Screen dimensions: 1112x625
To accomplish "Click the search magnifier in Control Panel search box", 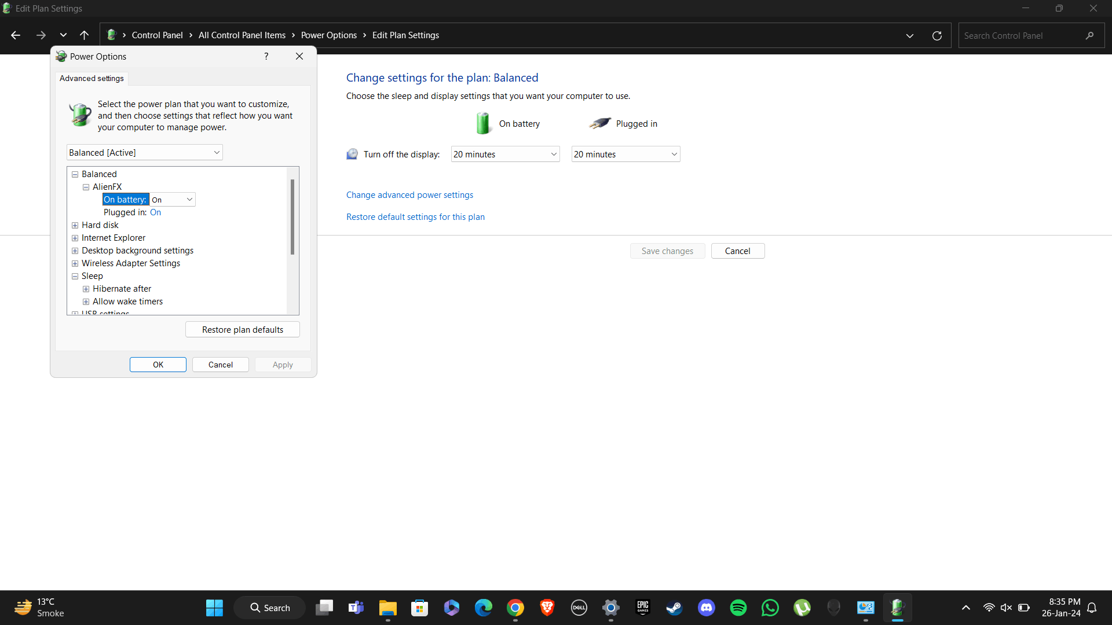I will tap(1089, 35).
